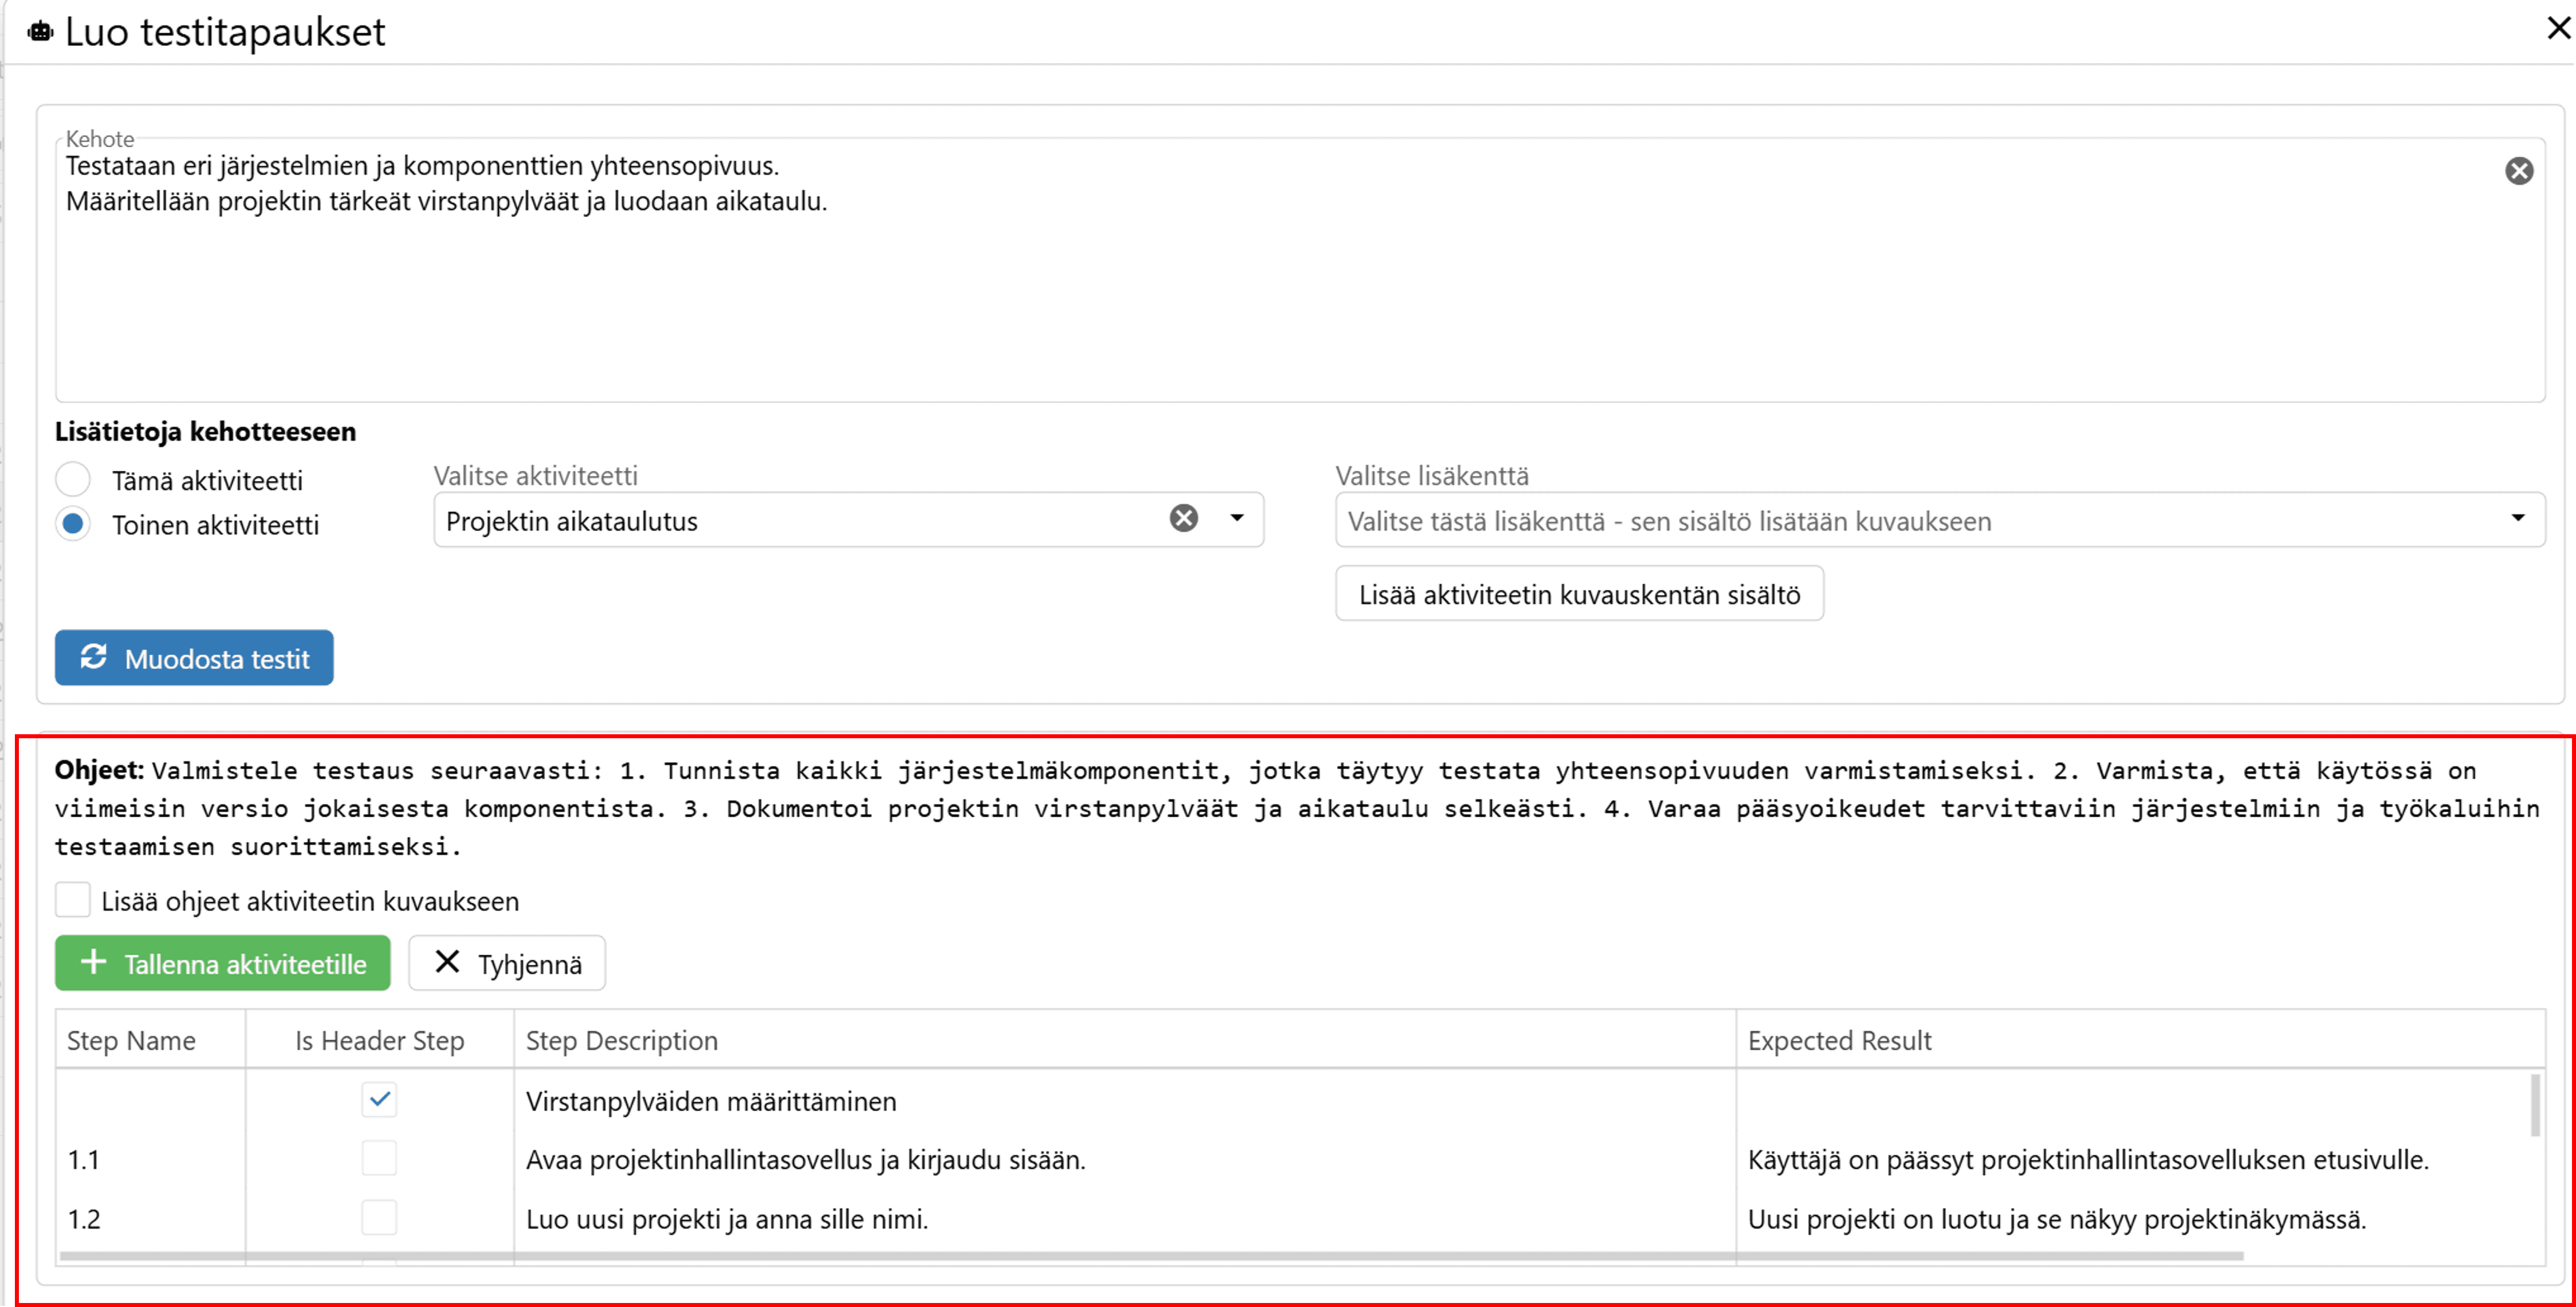Click the Step Description column header
Screen dimensions: 2576x1307
coord(622,1041)
